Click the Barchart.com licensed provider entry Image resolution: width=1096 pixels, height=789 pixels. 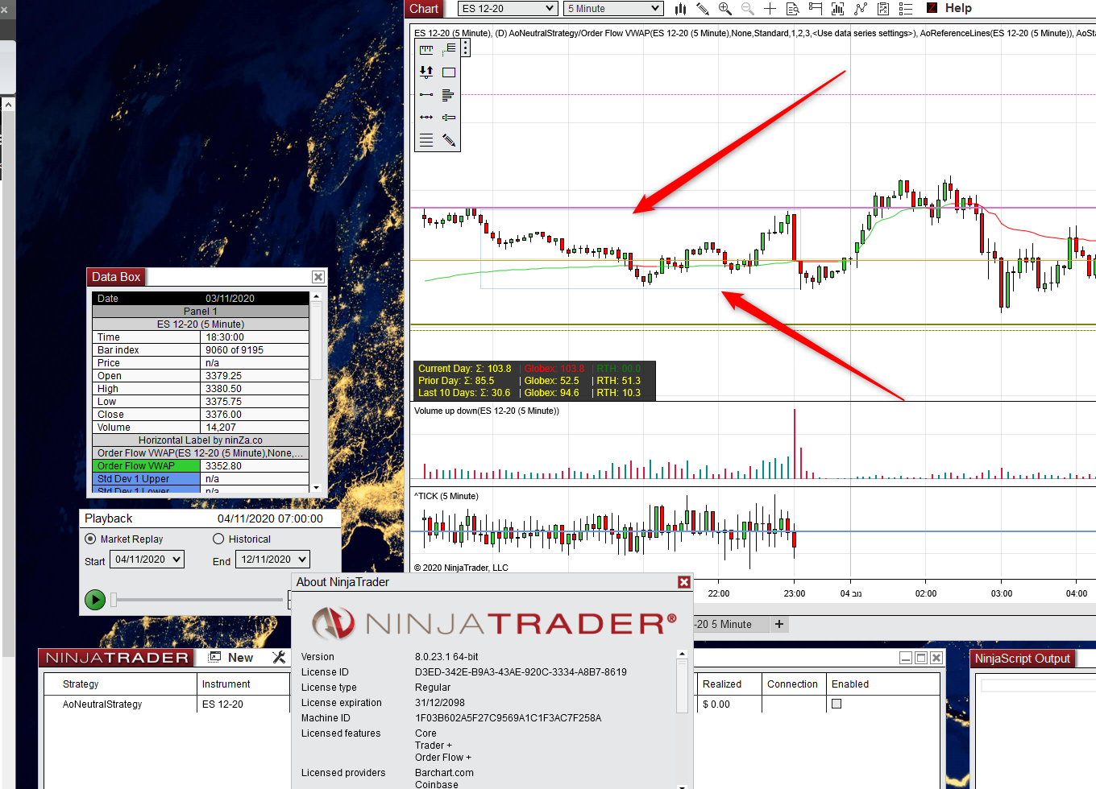point(444,773)
